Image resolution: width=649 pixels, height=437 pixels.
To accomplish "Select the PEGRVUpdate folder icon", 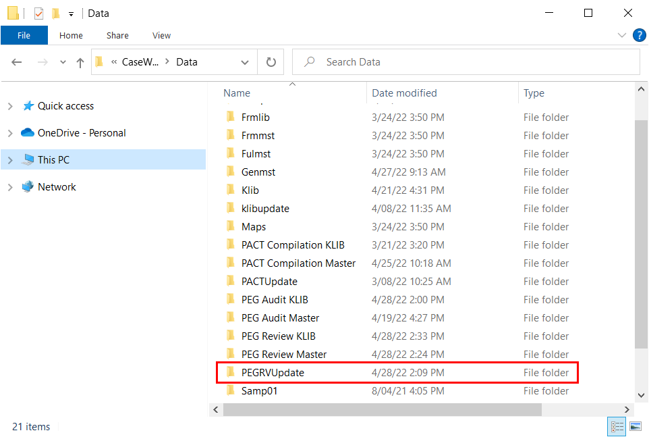I will [x=231, y=372].
